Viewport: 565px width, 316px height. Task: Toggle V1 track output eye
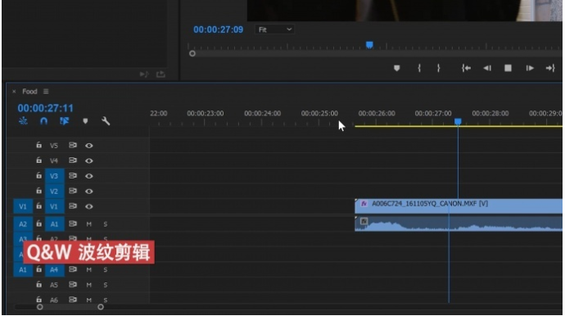coord(89,206)
